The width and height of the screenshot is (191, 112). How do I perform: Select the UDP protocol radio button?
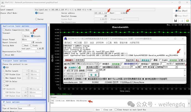point(4,85)
